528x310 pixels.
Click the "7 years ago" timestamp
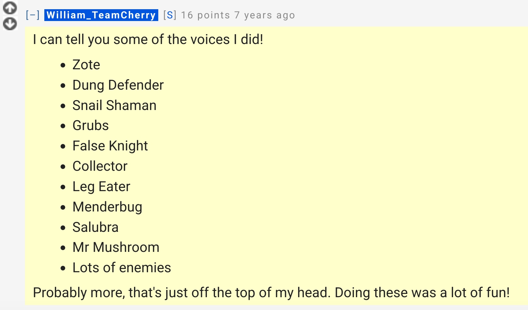click(x=265, y=15)
